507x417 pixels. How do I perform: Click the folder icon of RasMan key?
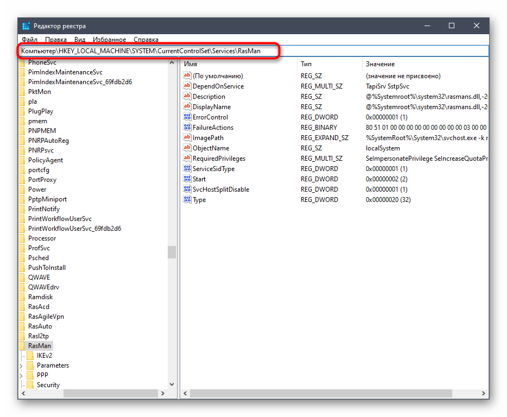pos(22,346)
